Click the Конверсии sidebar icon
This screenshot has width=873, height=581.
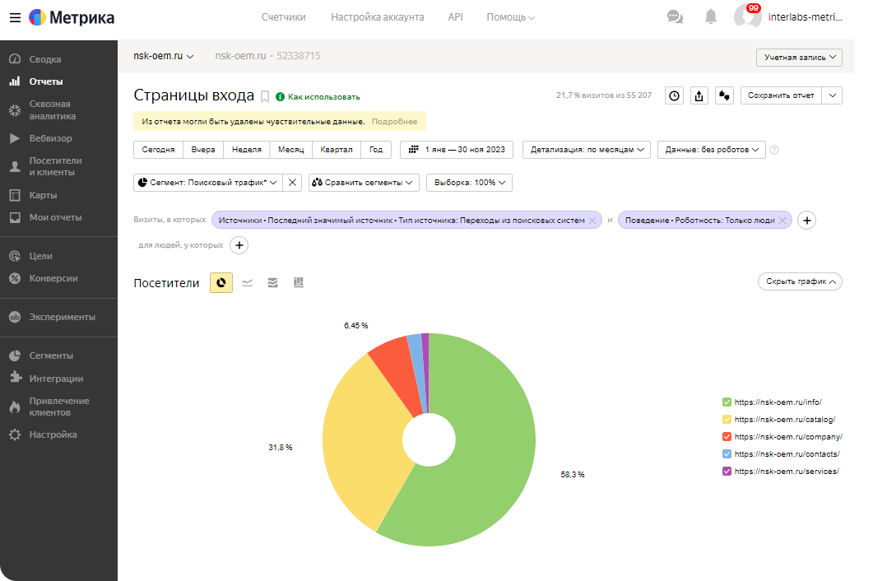coord(15,278)
